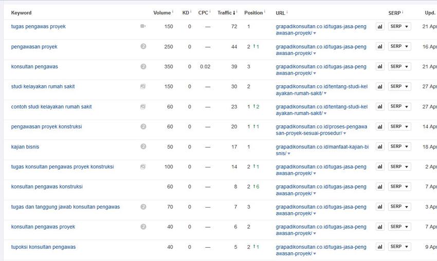Open keyword link 'tugas pengawas proyek'
Image resolution: width=437 pixels, height=261 pixels.
[x=39, y=27]
